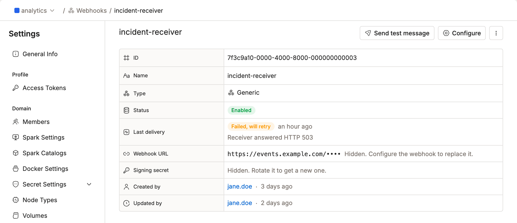This screenshot has height=223, width=517.
Task: Go to Webhooks breadcrumb link
Action: coord(91,11)
